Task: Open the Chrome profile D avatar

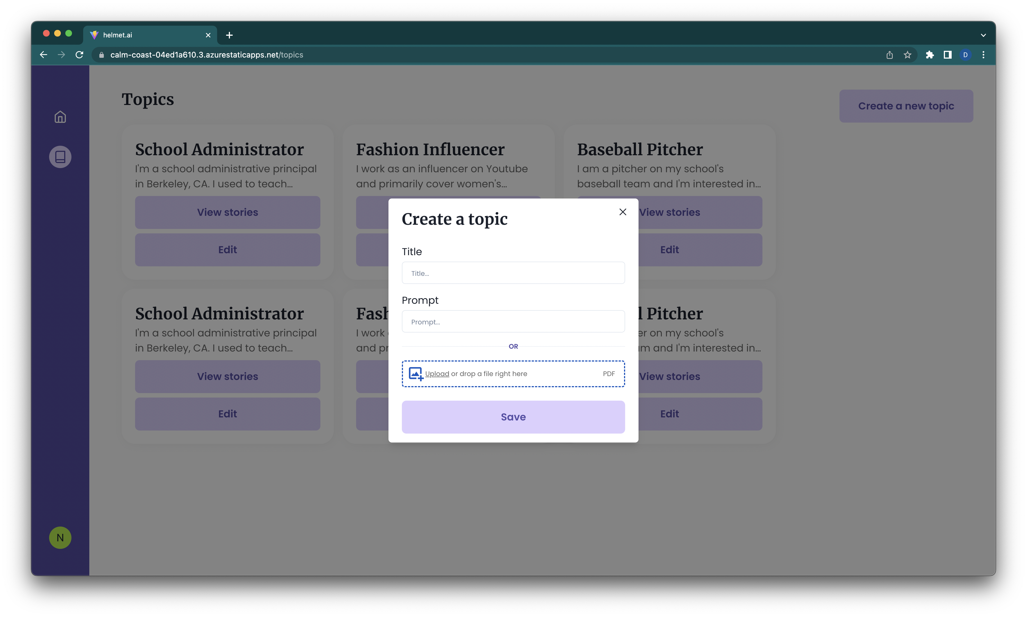Action: pyautogui.click(x=966, y=55)
